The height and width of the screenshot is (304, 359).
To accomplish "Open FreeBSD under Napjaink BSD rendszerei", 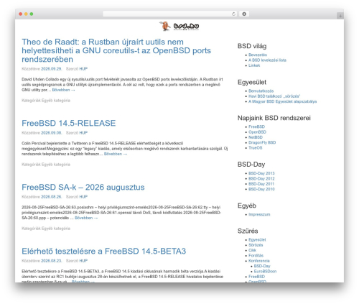I will pyautogui.click(x=256, y=126).
